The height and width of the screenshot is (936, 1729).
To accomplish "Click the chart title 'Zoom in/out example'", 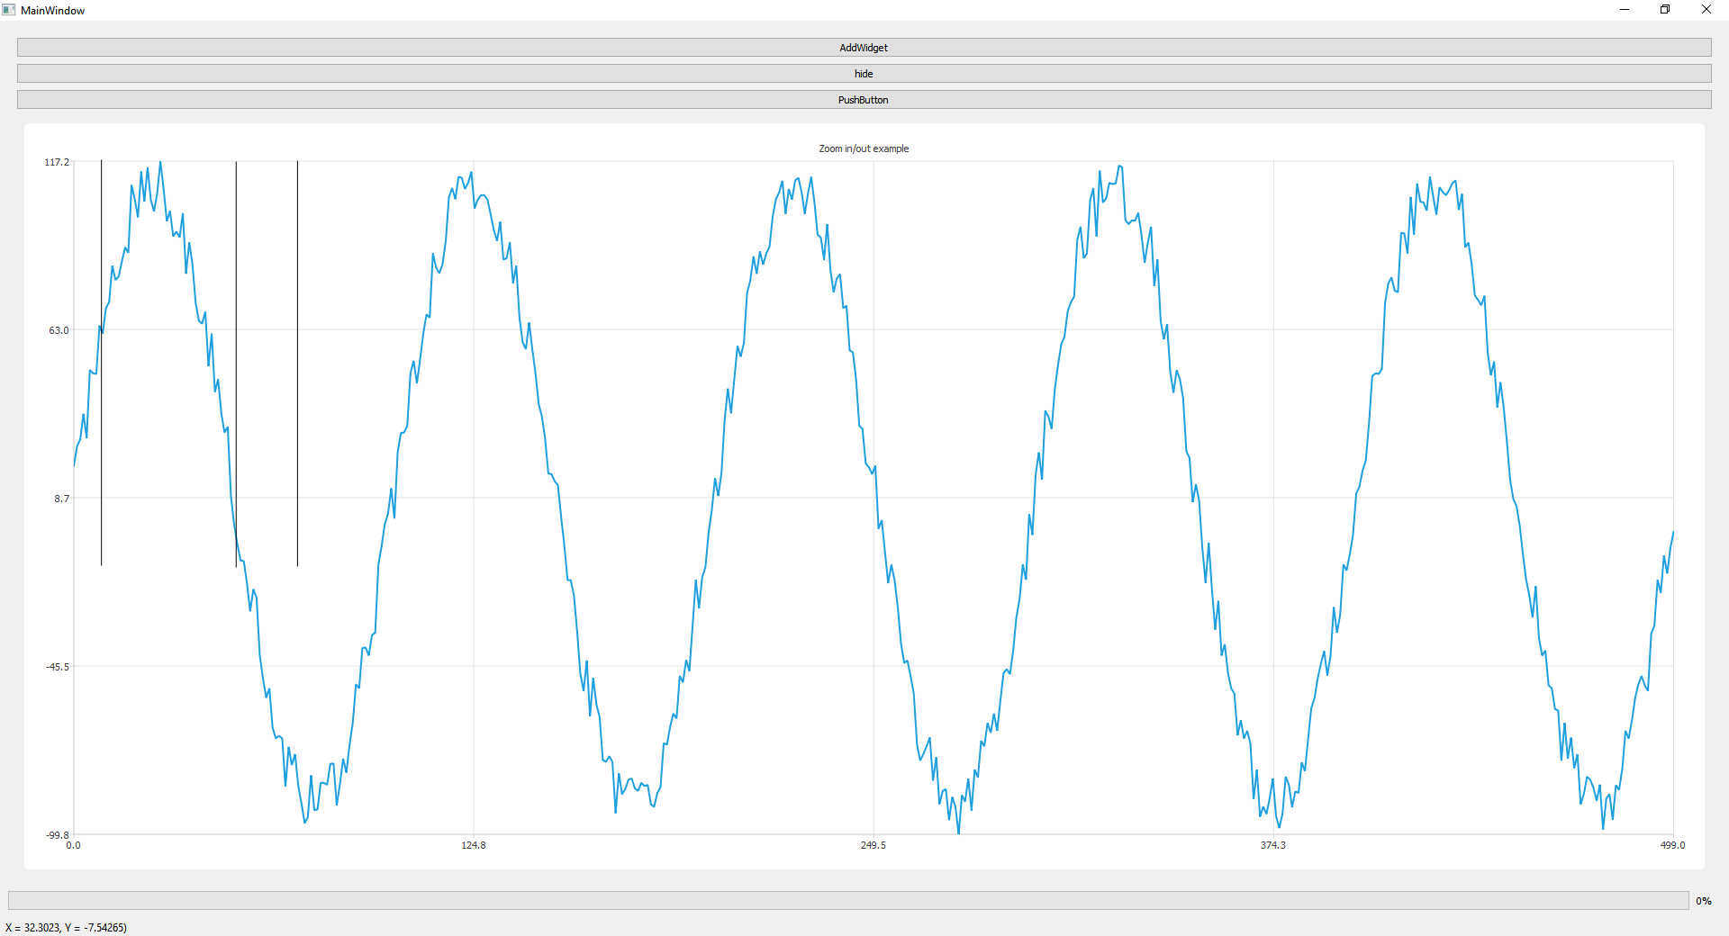I will point(863,148).
